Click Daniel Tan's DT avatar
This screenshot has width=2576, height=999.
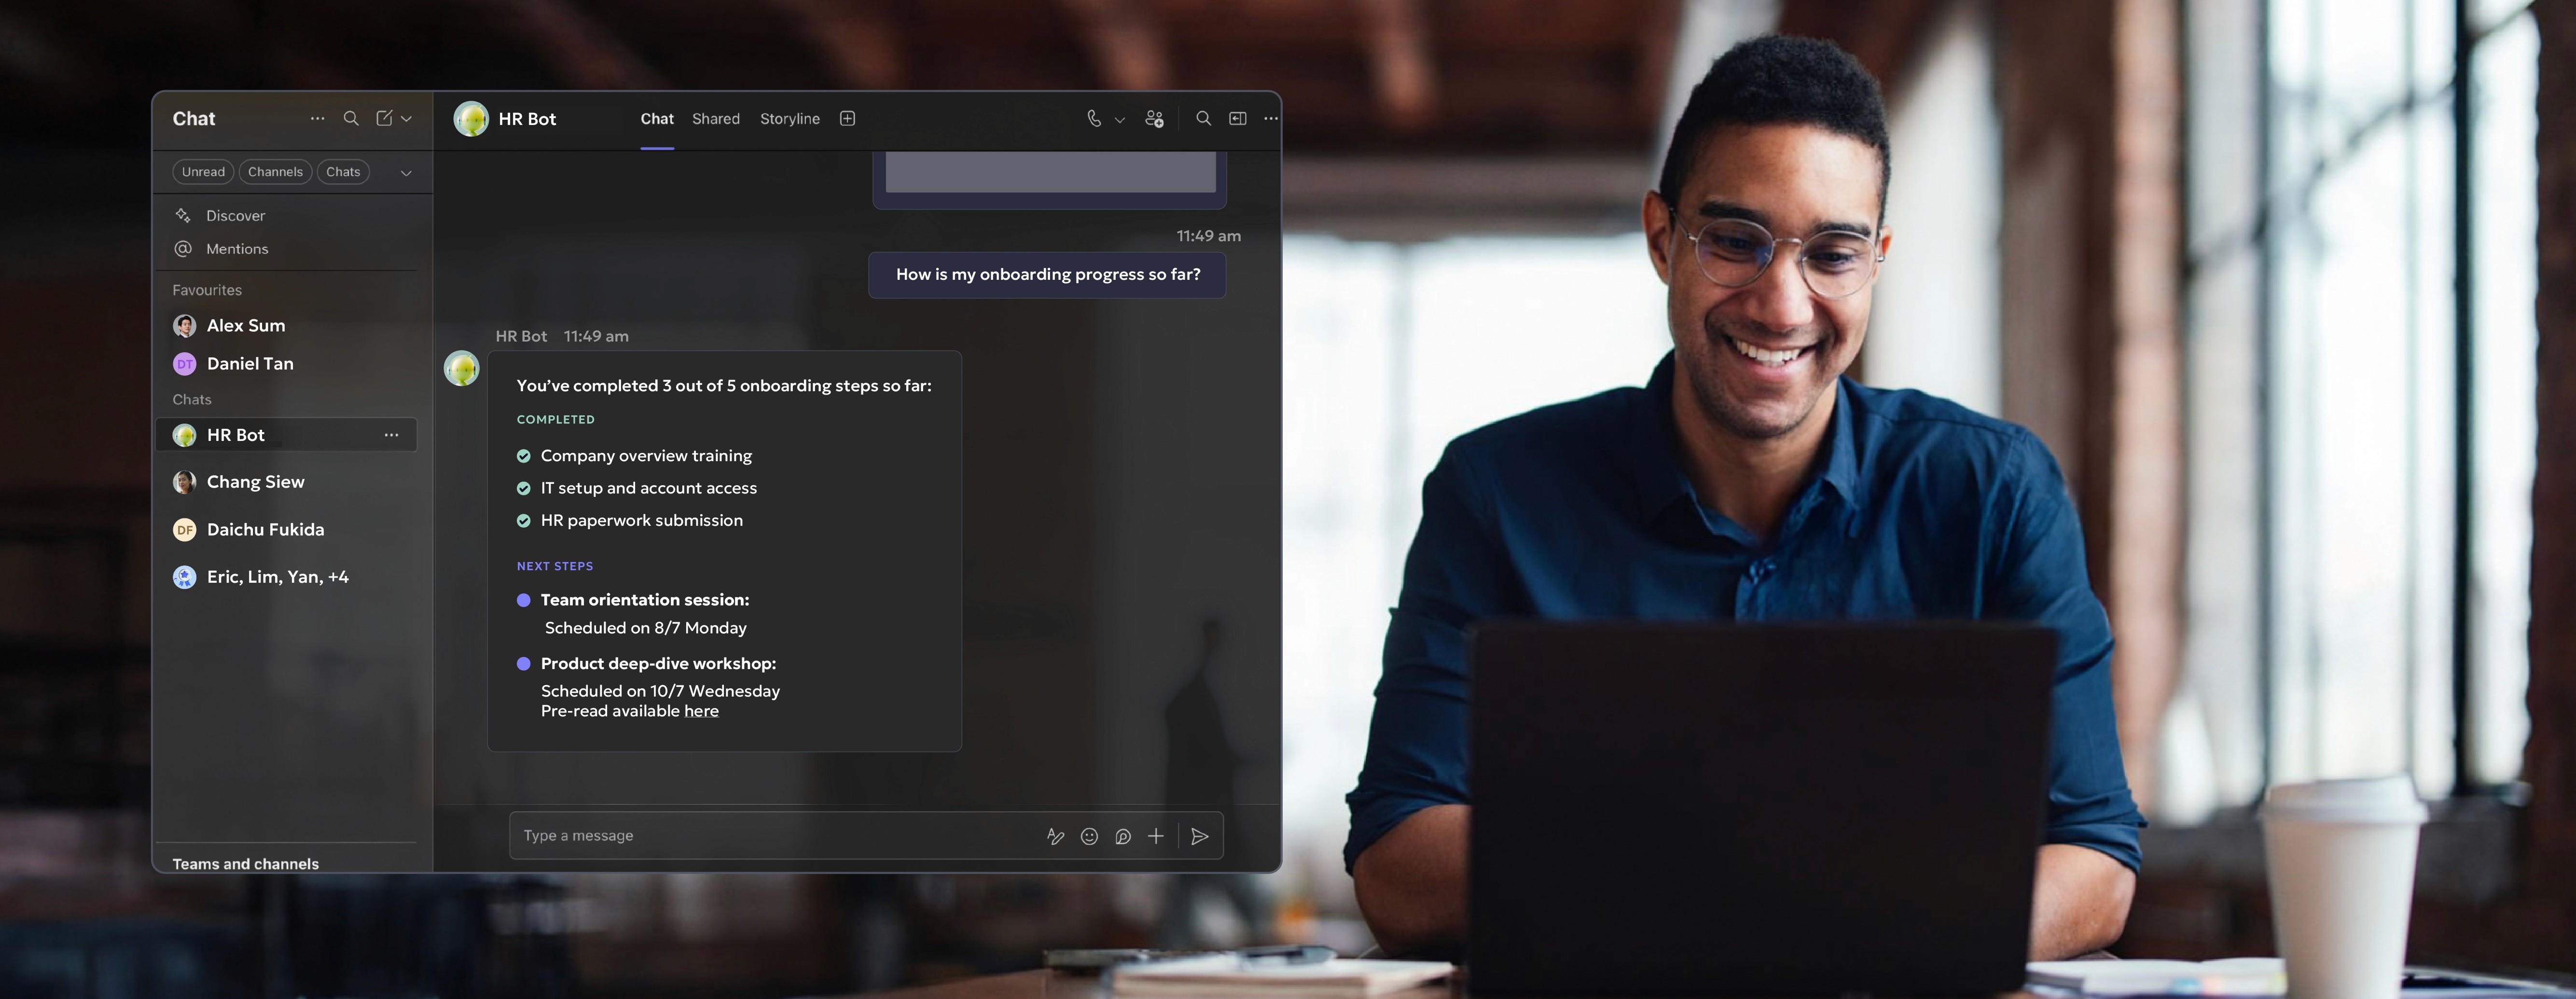pyautogui.click(x=185, y=364)
